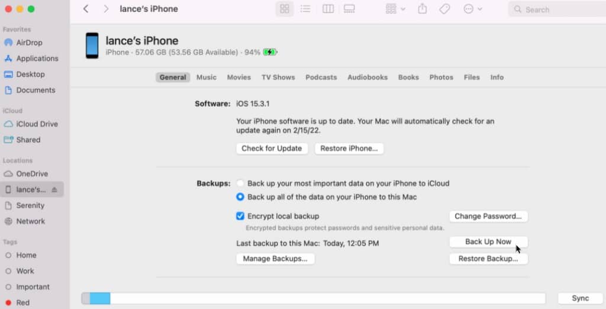Uncheck Encrypt local backup

click(x=240, y=216)
